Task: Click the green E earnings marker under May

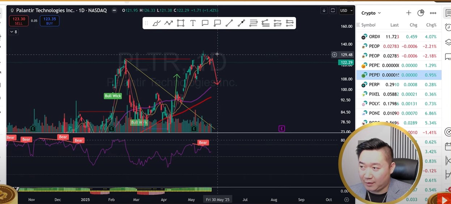Action: click(x=194, y=129)
